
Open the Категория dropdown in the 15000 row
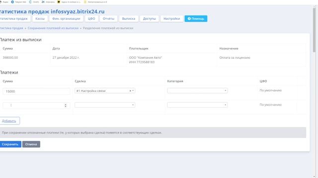(x=197, y=90)
